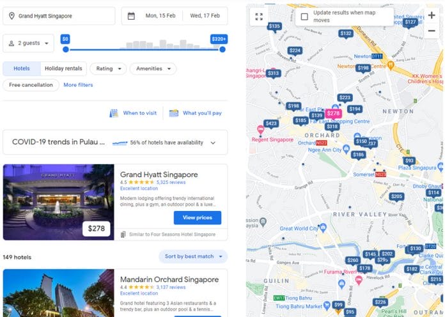Enable Update results when map moves checkbox

click(x=304, y=17)
